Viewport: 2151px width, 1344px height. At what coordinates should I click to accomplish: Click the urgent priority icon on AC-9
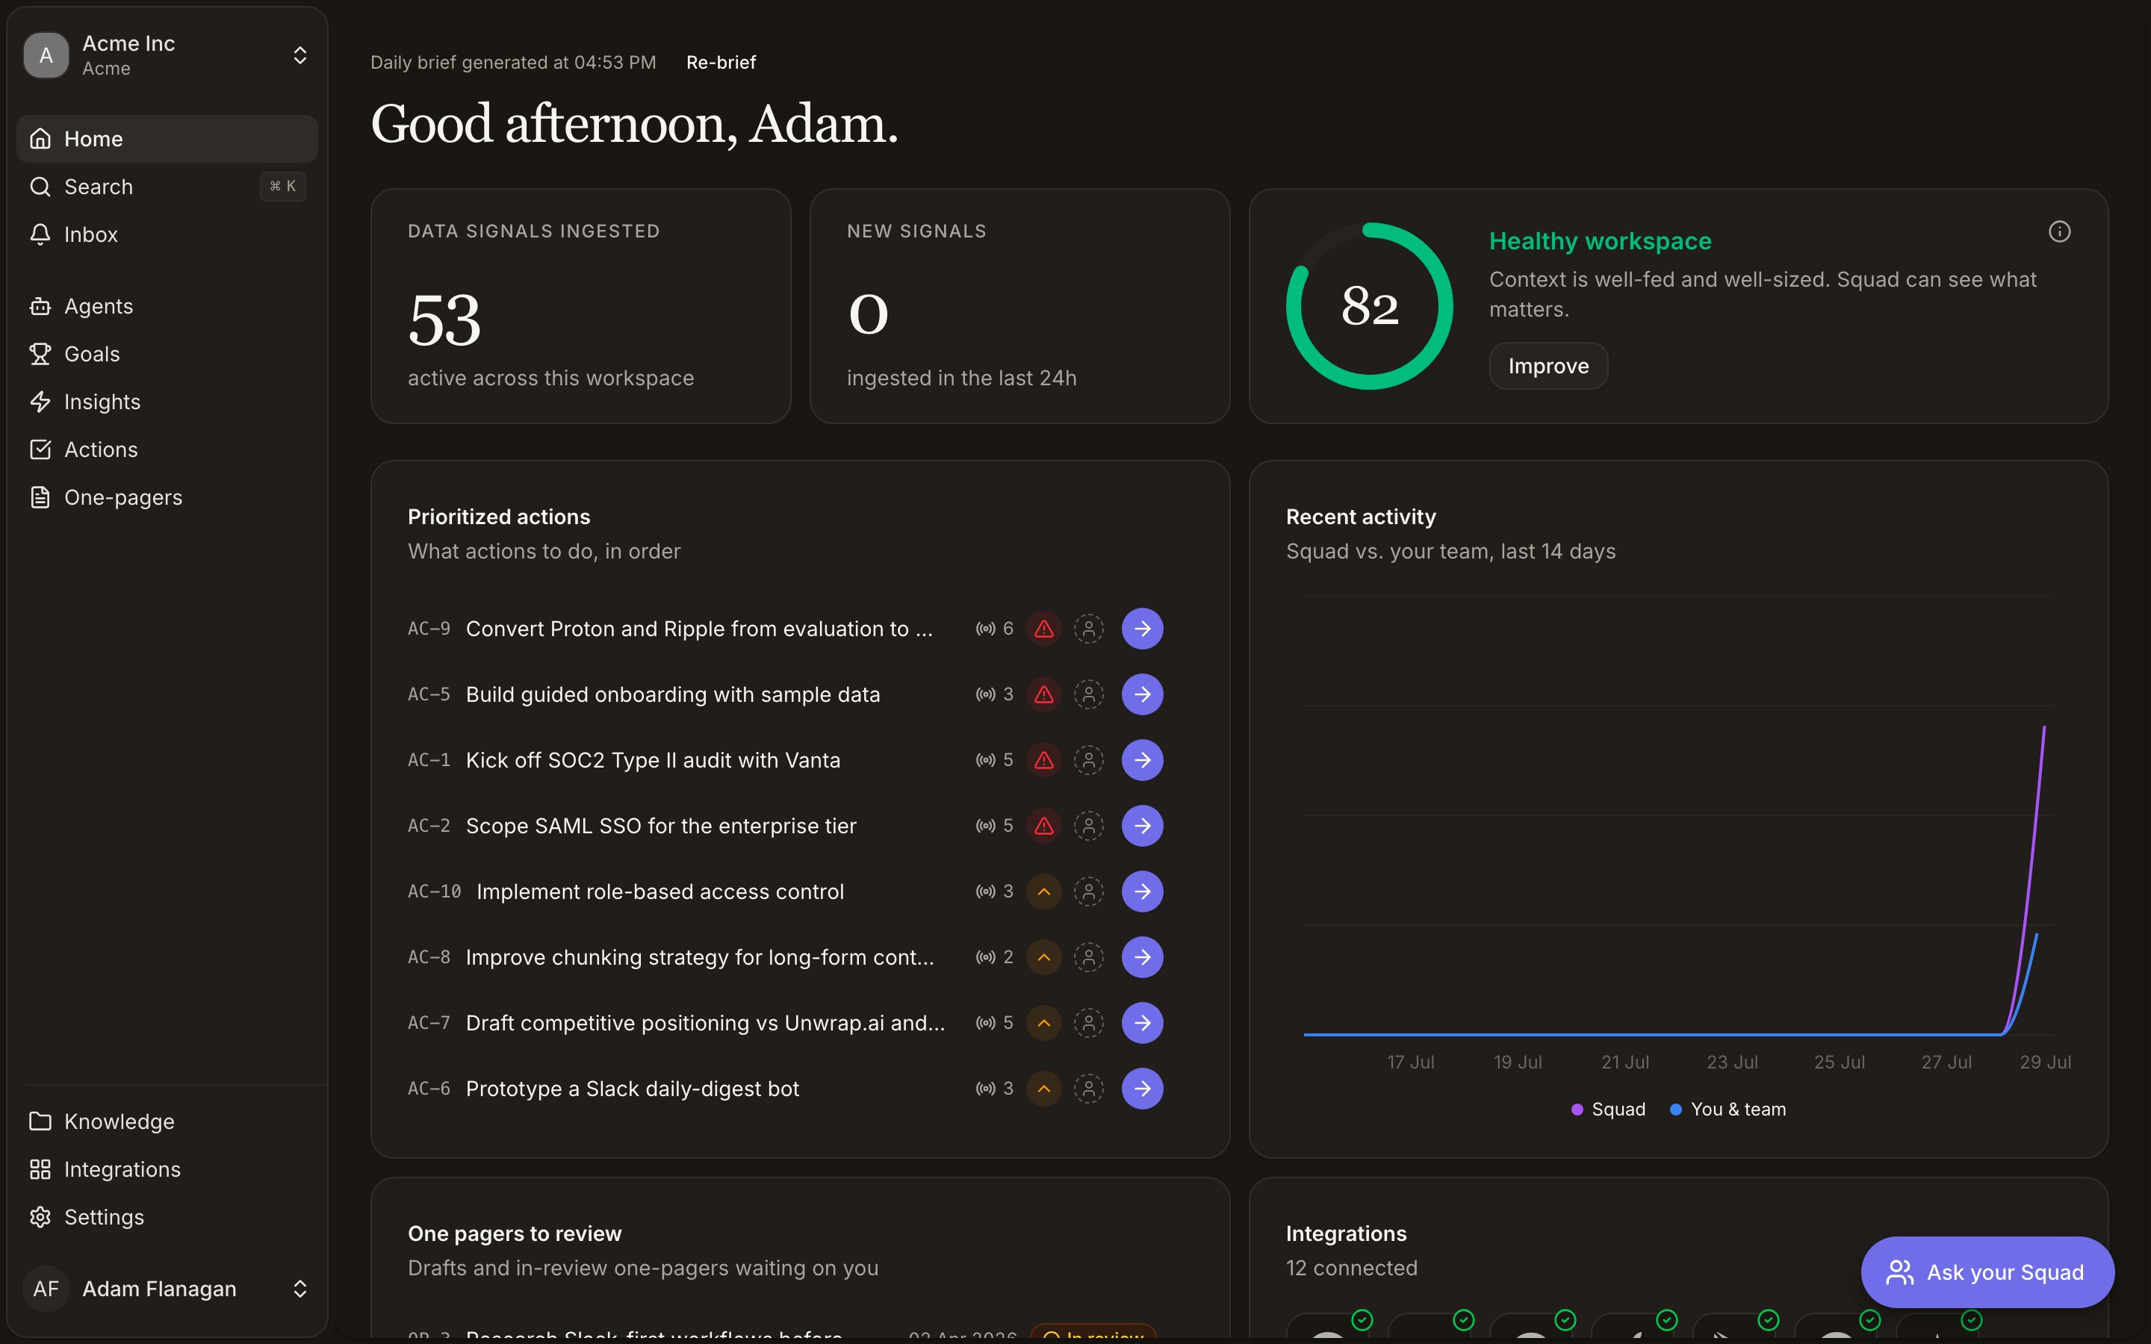pos(1044,629)
